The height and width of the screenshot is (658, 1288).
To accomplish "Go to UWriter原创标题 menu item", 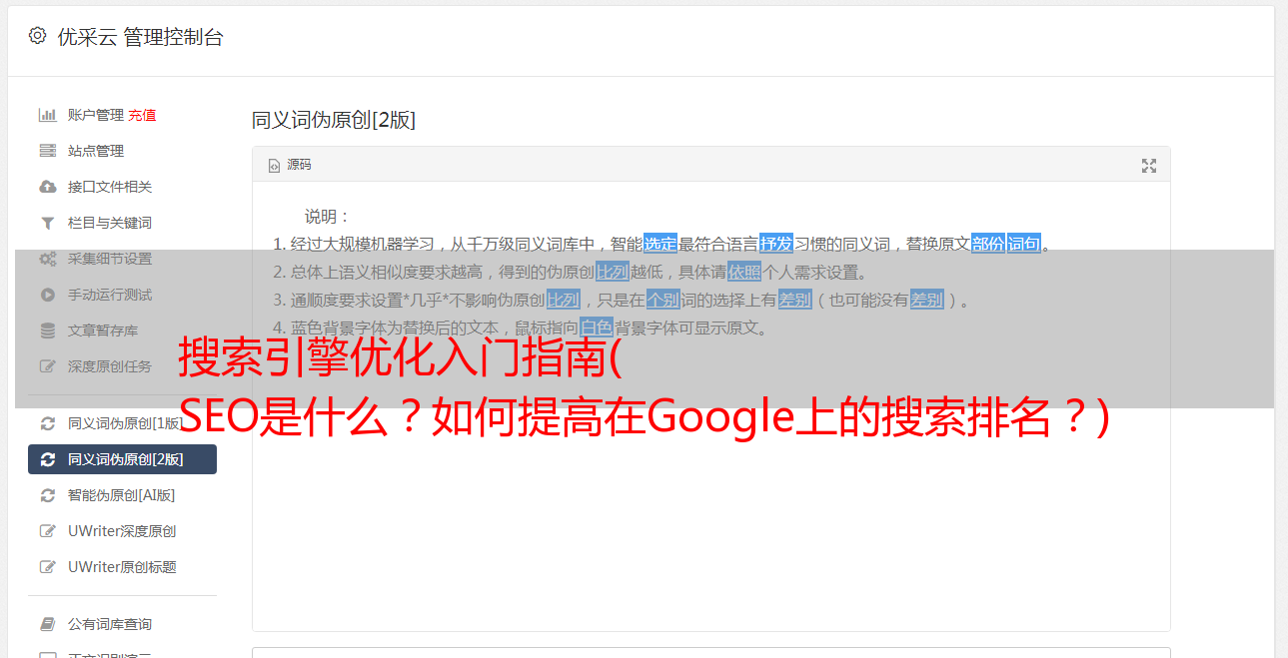I will click(x=122, y=567).
